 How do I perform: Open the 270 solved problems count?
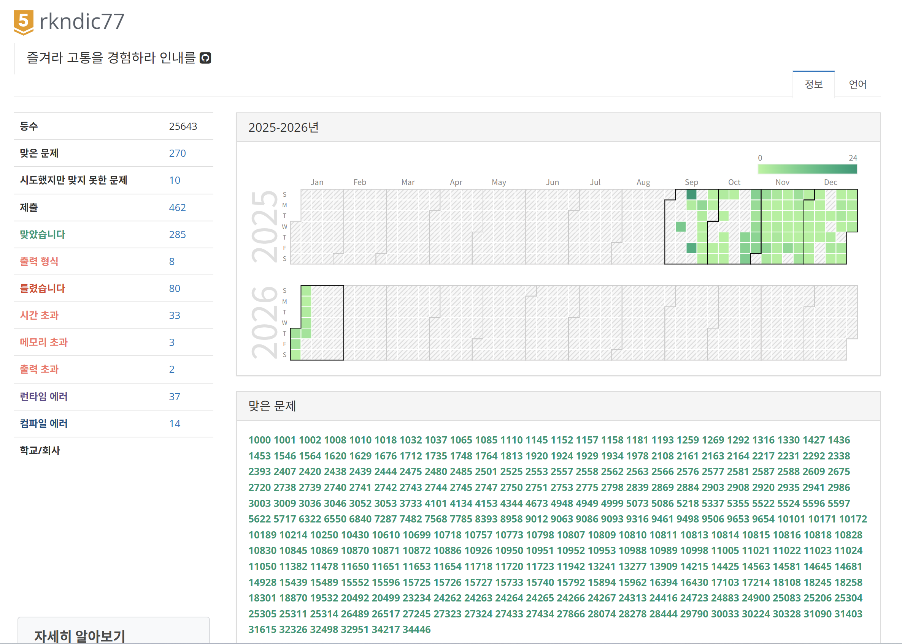pos(177,153)
